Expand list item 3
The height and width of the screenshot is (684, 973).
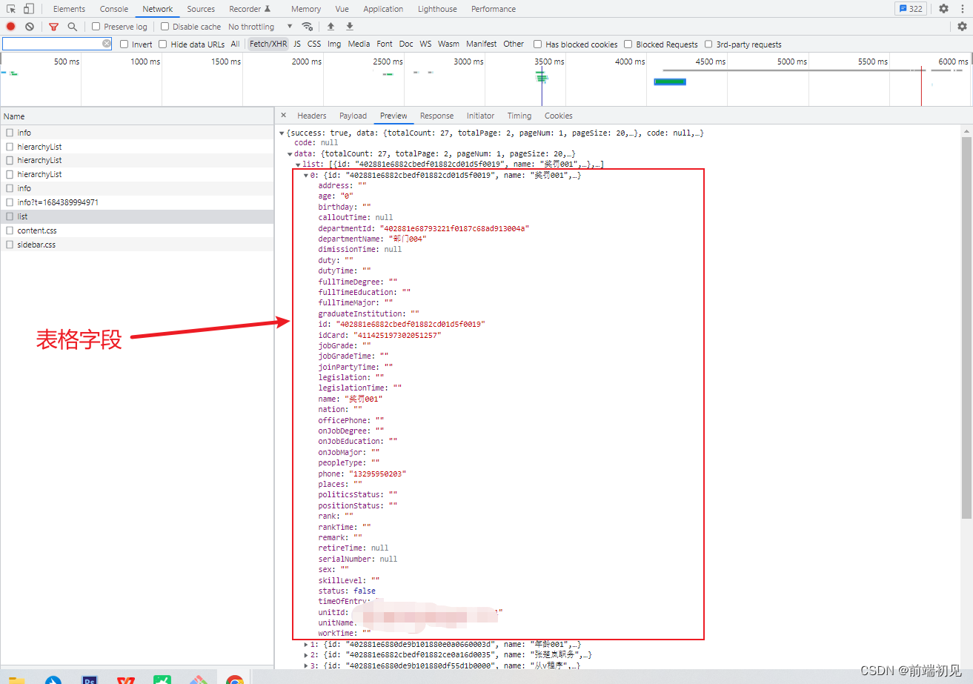[306, 665]
